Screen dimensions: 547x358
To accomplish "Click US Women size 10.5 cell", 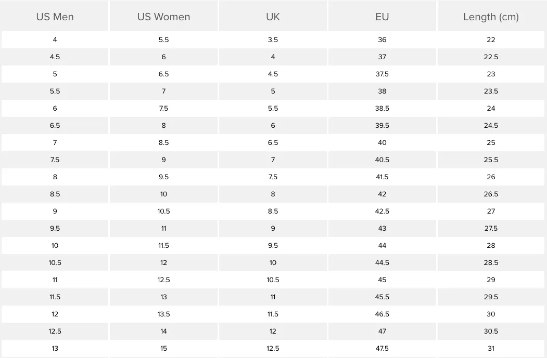I will click(163, 211).
